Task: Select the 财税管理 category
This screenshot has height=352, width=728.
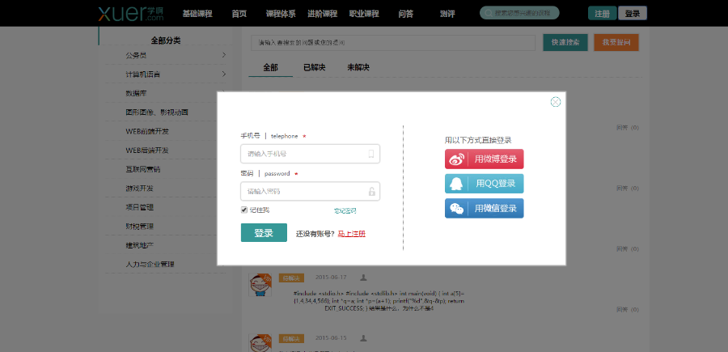Action: pos(139,226)
